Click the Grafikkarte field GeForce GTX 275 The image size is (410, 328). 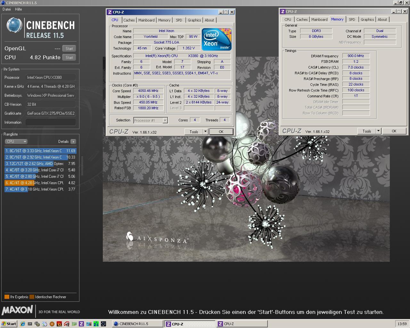[x=51, y=113]
